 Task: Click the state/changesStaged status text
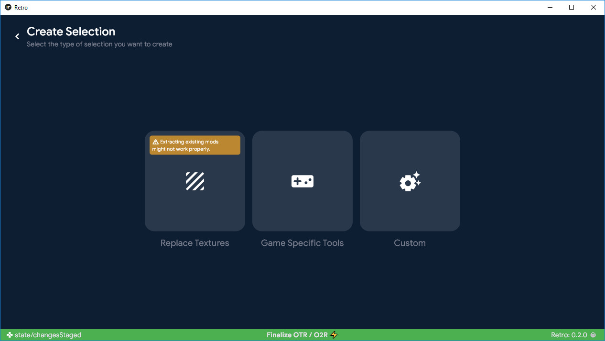click(x=48, y=335)
